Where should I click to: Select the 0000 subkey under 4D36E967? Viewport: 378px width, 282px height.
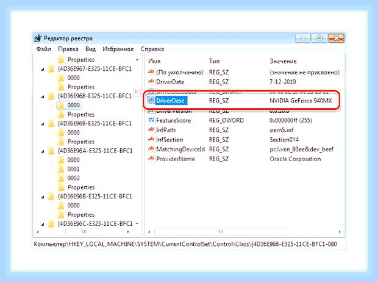(74, 78)
